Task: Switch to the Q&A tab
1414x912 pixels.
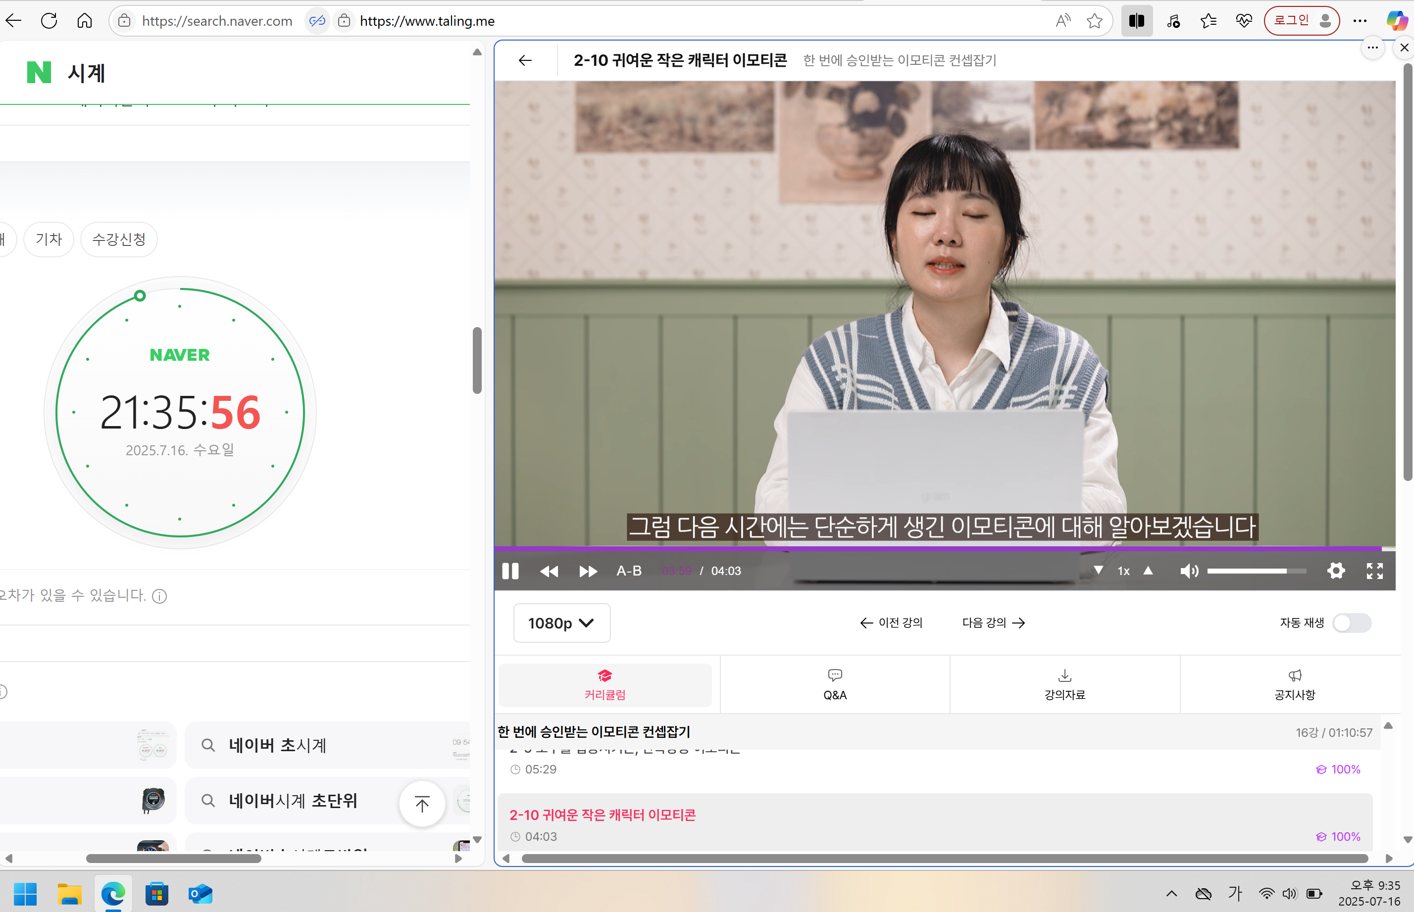Action: (835, 684)
